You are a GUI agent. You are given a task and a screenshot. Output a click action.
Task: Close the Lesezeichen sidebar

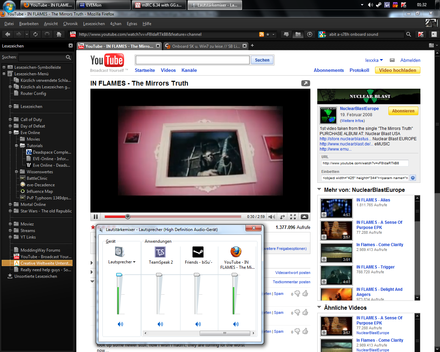(70, 46)
